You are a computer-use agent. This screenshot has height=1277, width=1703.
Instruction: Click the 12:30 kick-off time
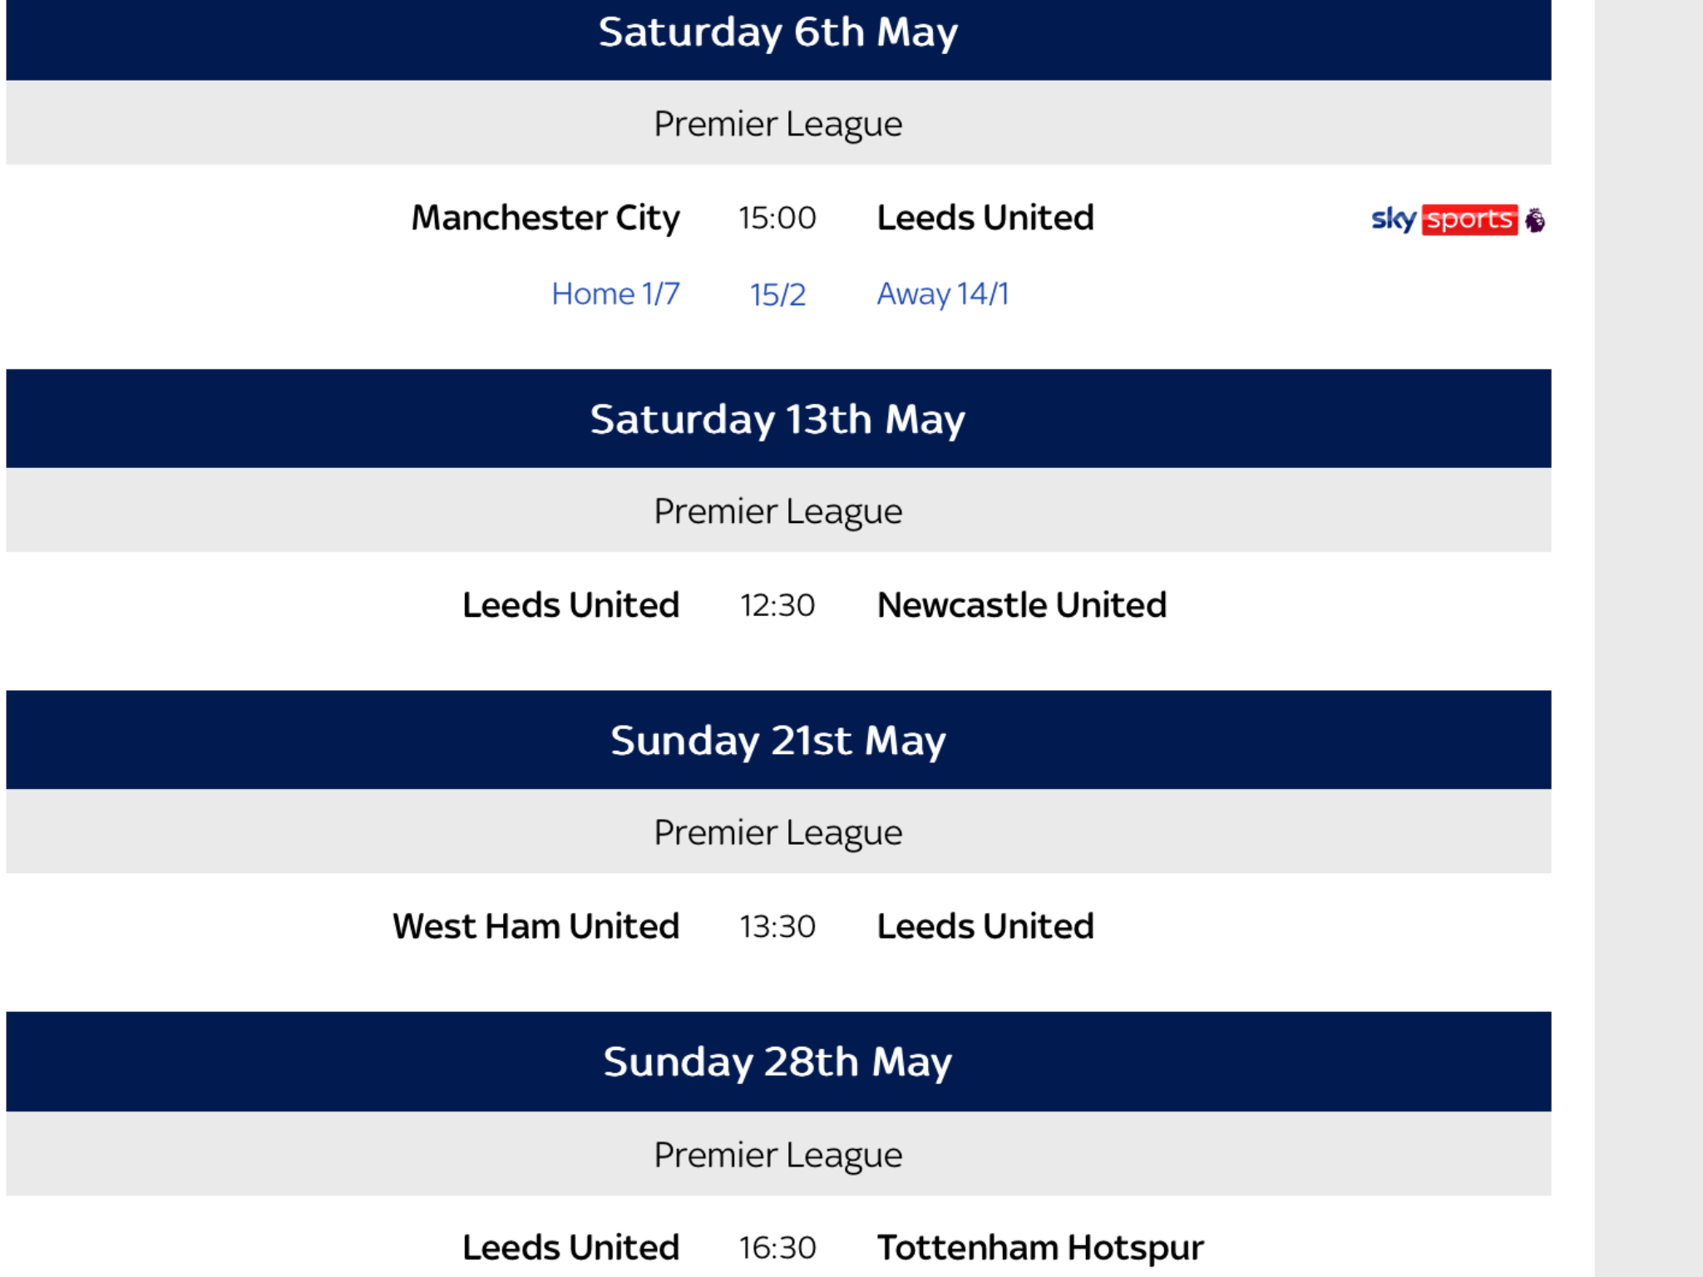(x=777, y=605)
